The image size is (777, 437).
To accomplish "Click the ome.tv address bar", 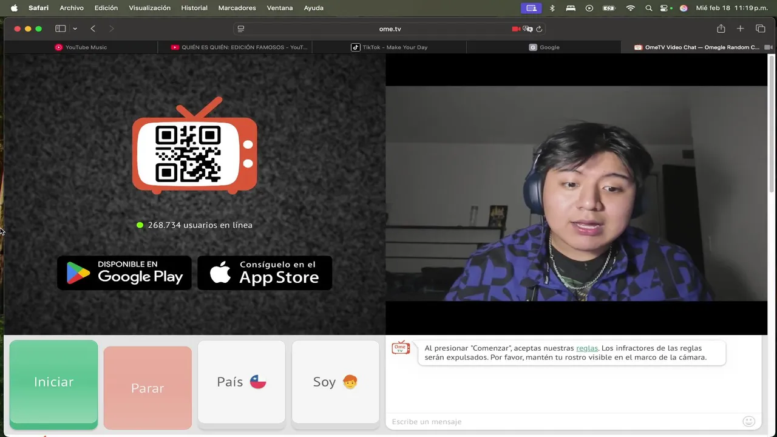I will pos(390,29).
